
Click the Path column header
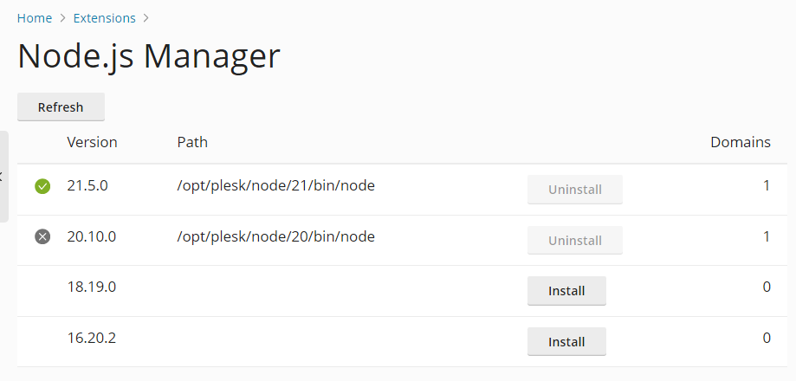[x=192, y=142]
